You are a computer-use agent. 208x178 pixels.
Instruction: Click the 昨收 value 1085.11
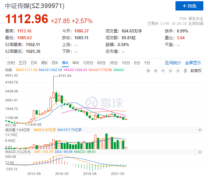click(81, 38)
